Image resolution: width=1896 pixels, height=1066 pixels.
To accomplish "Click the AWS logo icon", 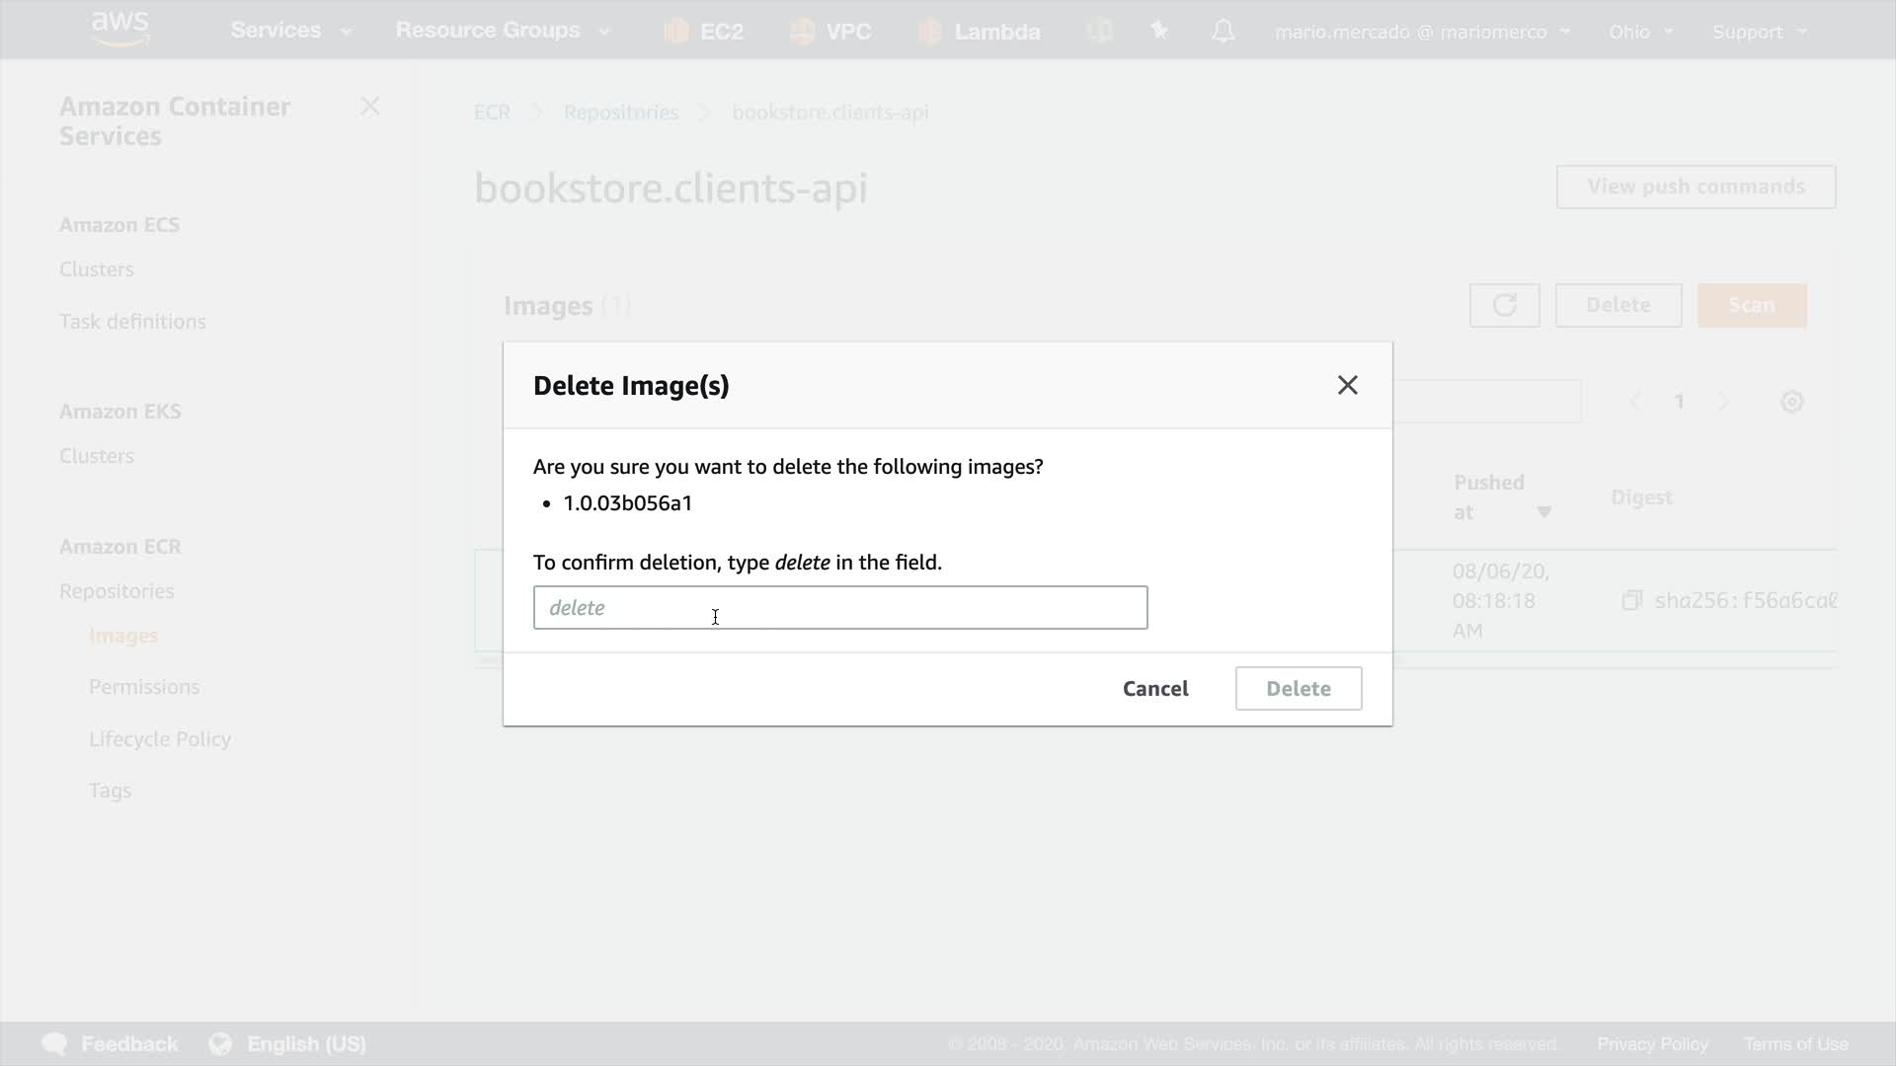I will (120, 30).
